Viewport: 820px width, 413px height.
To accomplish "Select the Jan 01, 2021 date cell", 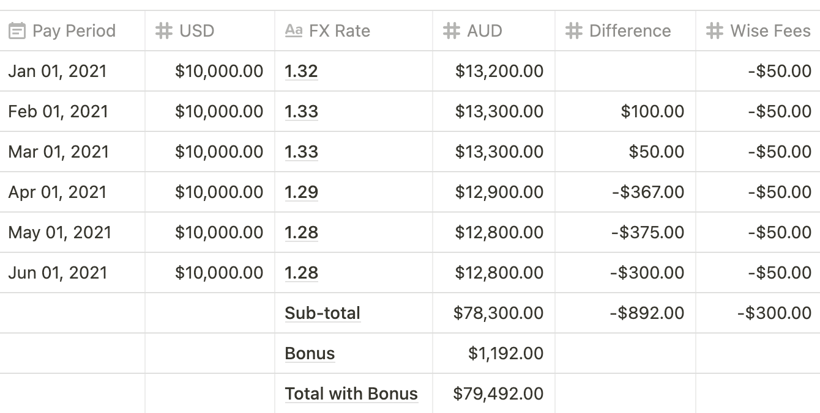I will tap(58, 71).
